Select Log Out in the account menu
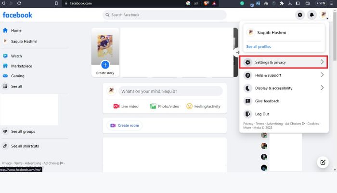The height and width of the screenshot is (193, 337). (x=284, y=114)
